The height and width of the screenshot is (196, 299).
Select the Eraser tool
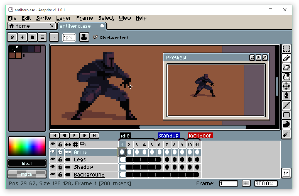coord(286,68)
